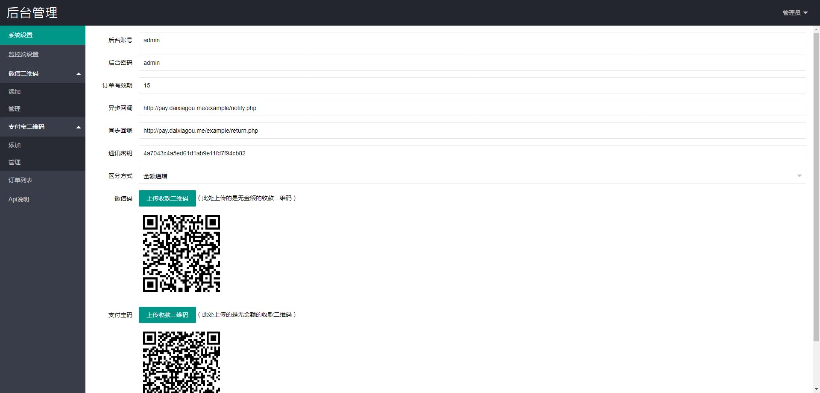Click the 同步回调 URL input field

472,131
